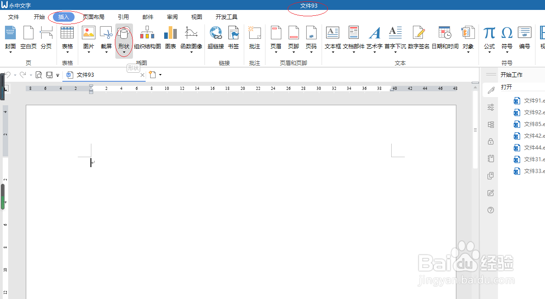The image size is (545, 299).
Task: Open recent file 文件85
Action: [529, 124]
